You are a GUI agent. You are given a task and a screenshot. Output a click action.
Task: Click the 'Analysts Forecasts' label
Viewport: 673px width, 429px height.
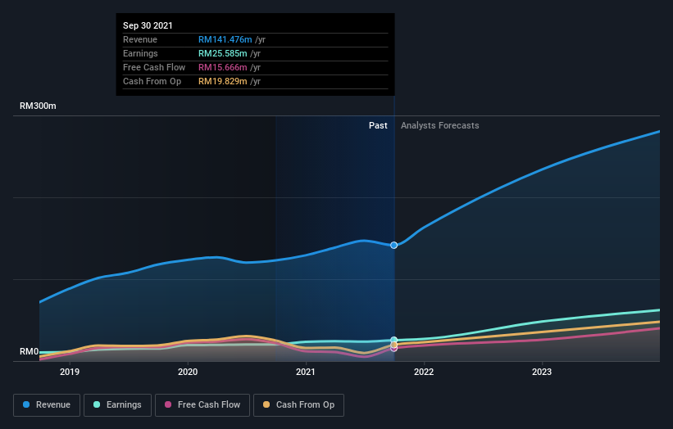(x=440, y=125)
